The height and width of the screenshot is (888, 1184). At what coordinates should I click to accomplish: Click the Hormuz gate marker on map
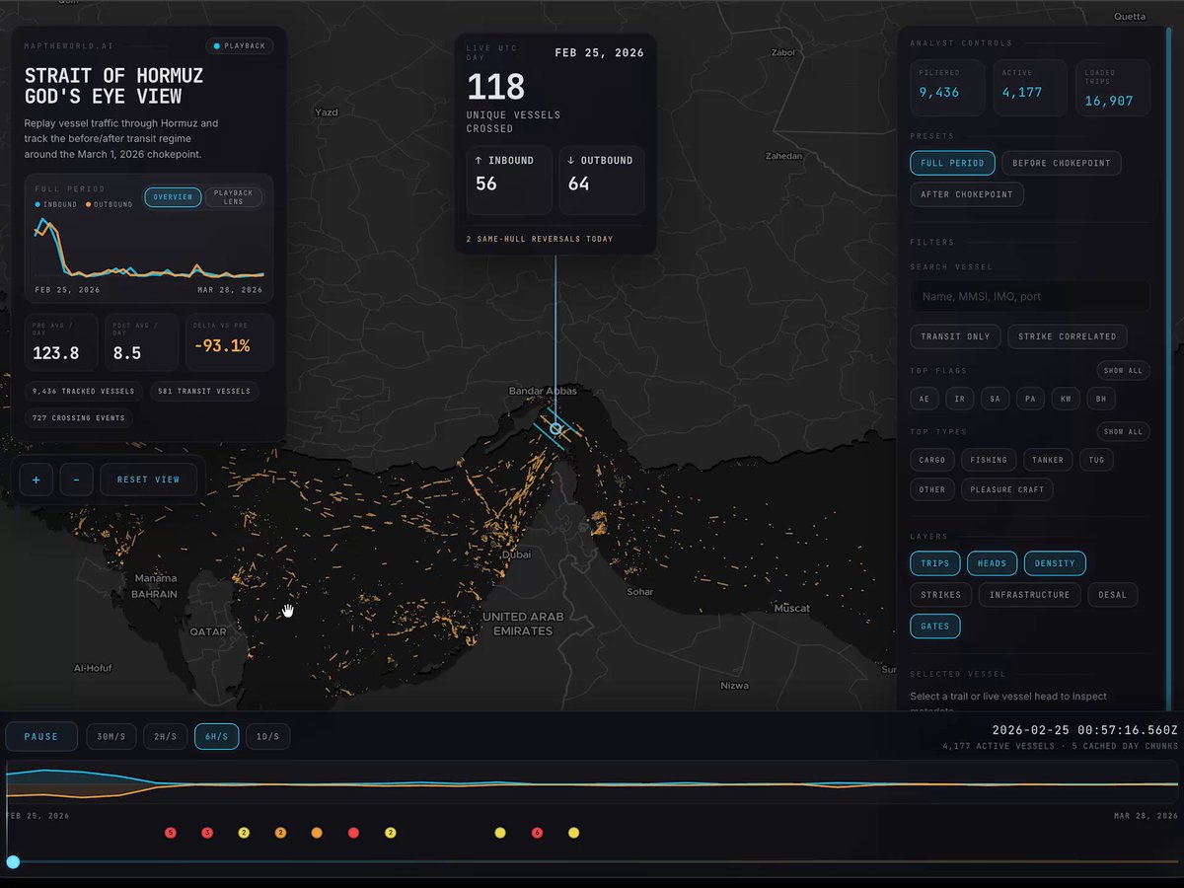[555, 428]
